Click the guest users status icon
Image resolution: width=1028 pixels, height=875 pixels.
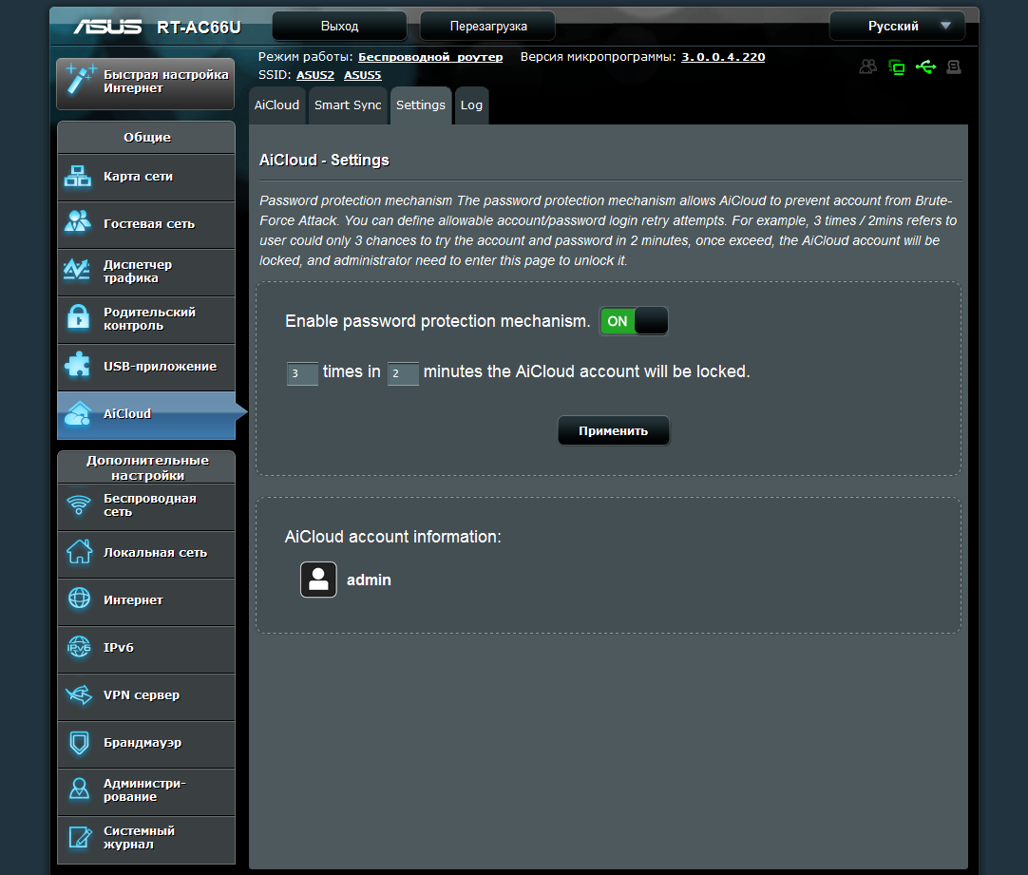[x=868, y=67]
